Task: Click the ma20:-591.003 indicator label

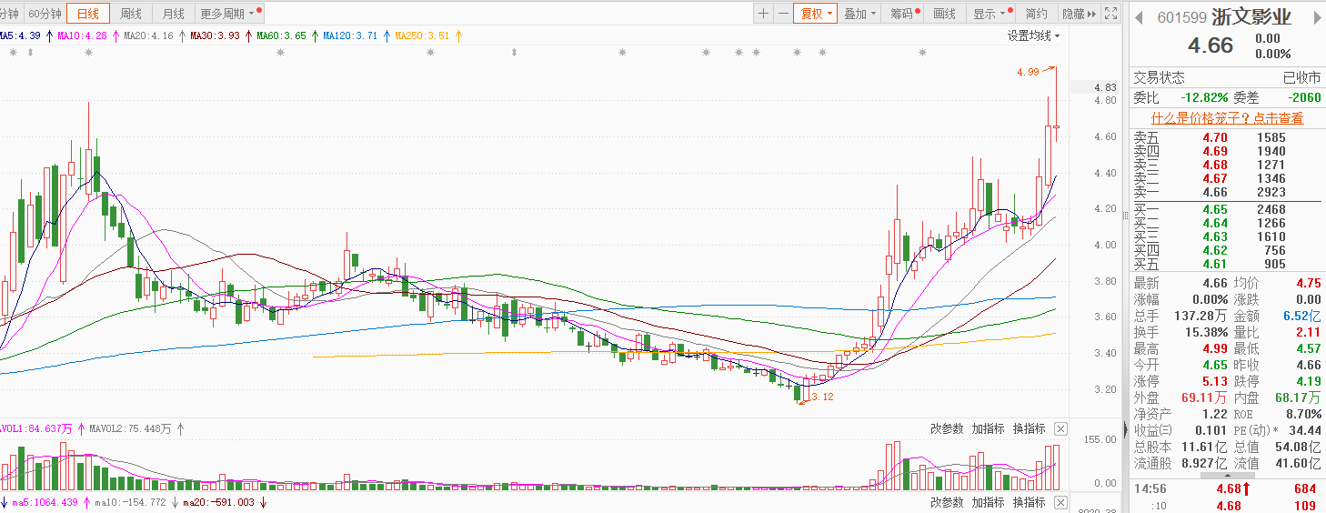Action: pyautogui.click(x=219, y=502)
